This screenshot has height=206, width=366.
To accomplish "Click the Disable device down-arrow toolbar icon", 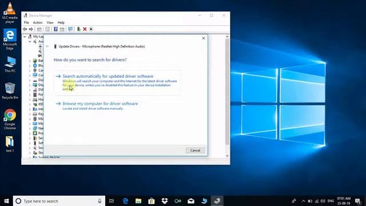I will 91,29.
